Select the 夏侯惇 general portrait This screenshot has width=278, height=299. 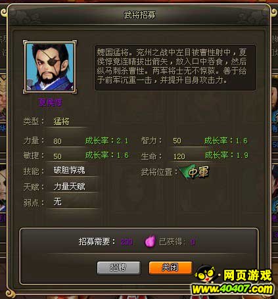[50, 67]
